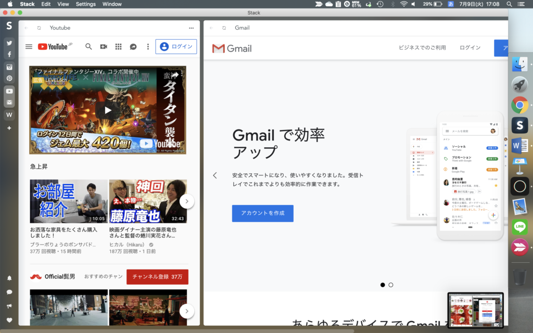Open Pinterest in the Stack sidebar

[9, 79]
